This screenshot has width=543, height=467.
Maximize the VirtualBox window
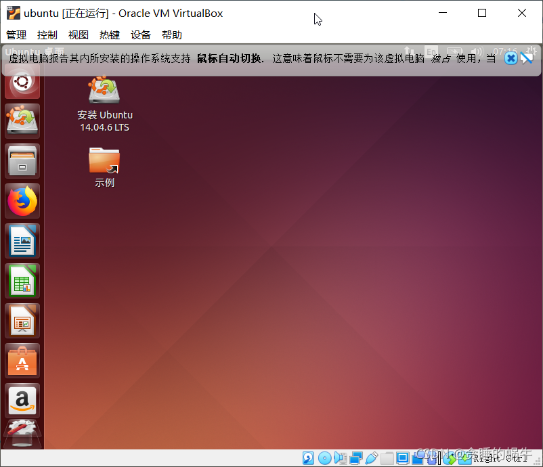tap(481, 13)
